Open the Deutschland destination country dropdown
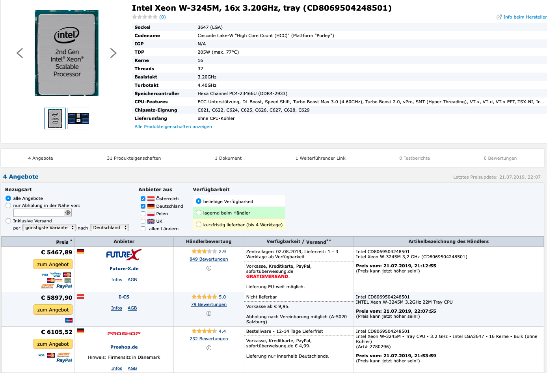This screenshot has width=547, height=373. click(x=110, y=228)
